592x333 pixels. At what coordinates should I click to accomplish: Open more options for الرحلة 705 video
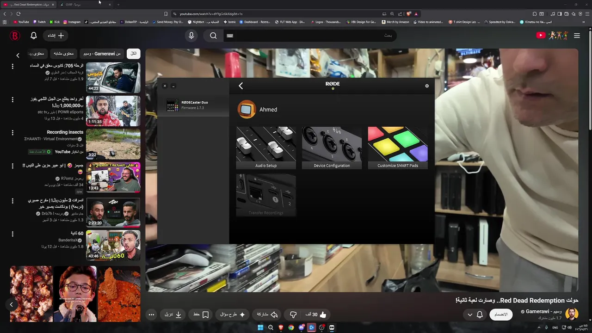12,66
